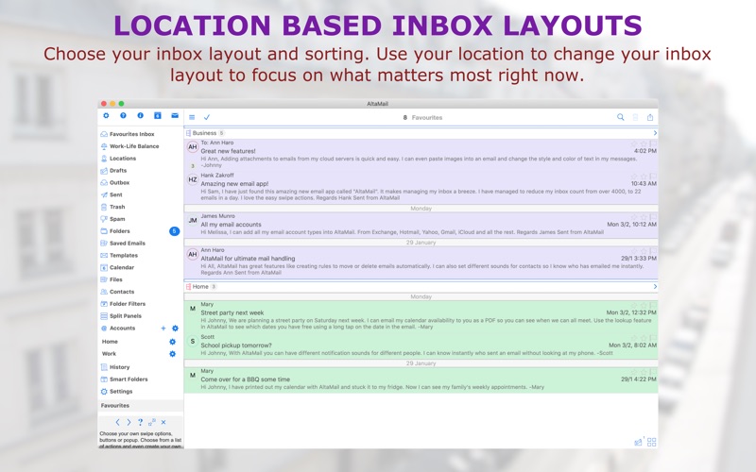Expand the Business section chevron
This screenshot has height=472, width=756.
click(655, 133)
